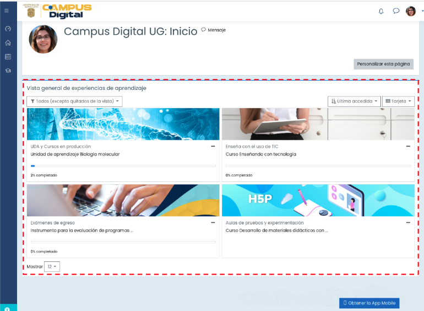Toggle the hamburger side menu

7,10
